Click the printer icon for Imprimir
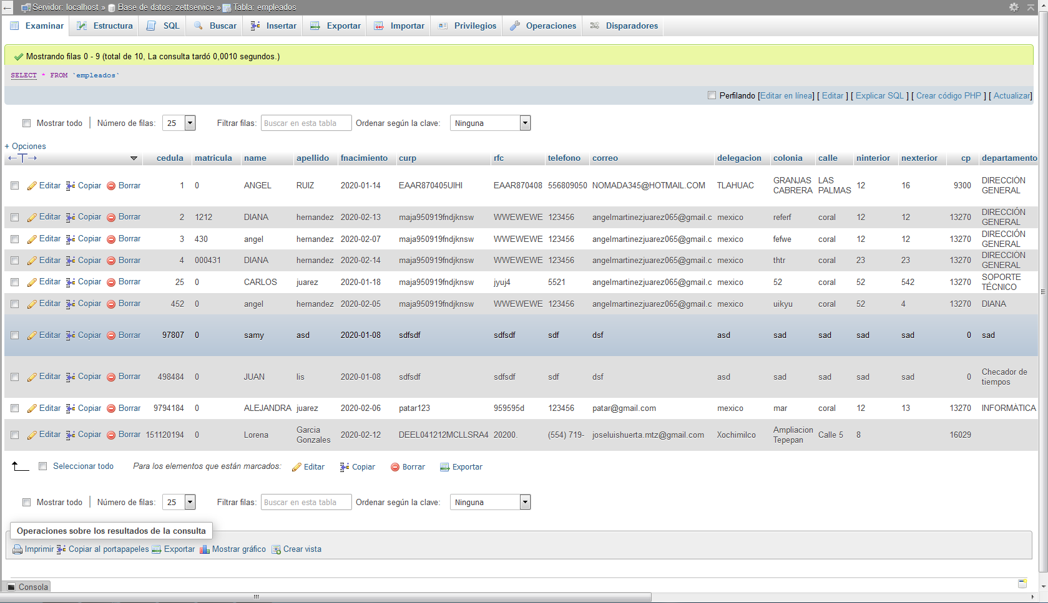Screen dimensions: 1048x603 point(17,549)
